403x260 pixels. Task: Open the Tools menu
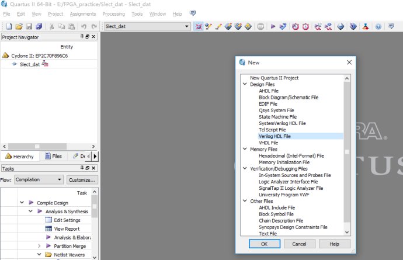tap(137, 14)
